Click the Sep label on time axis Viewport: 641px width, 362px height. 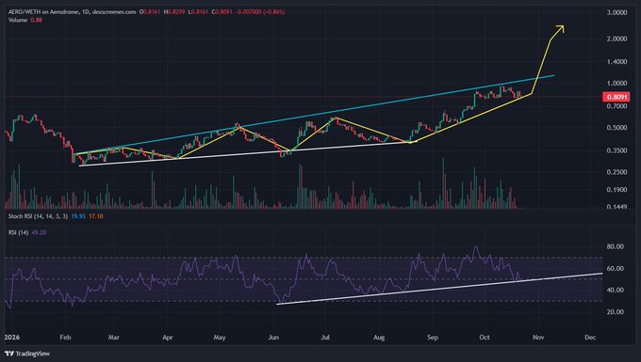pyautogui.click(x=433, y=338)
